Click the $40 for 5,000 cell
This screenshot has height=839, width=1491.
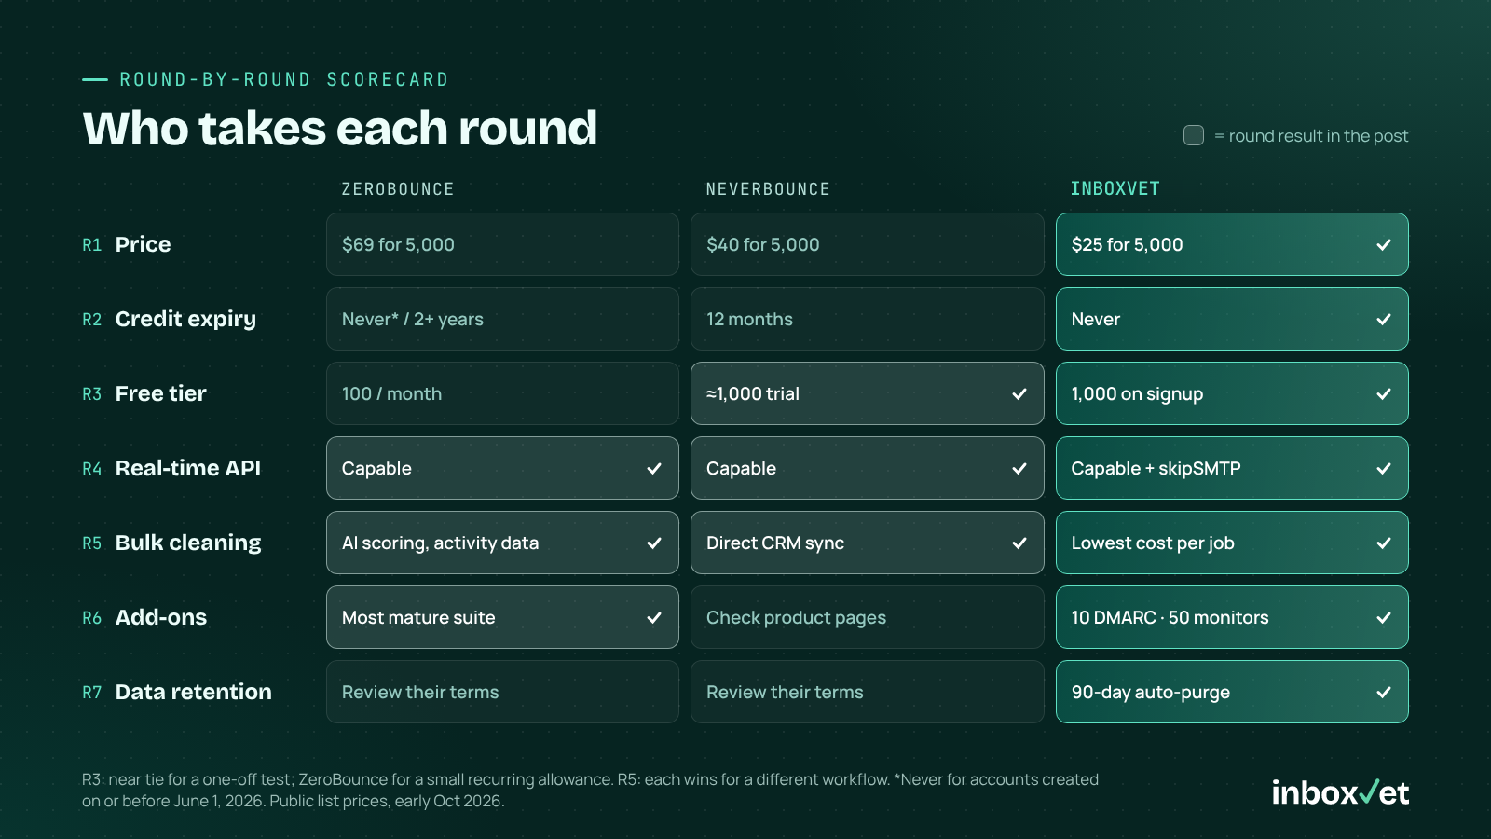(867, 244)
